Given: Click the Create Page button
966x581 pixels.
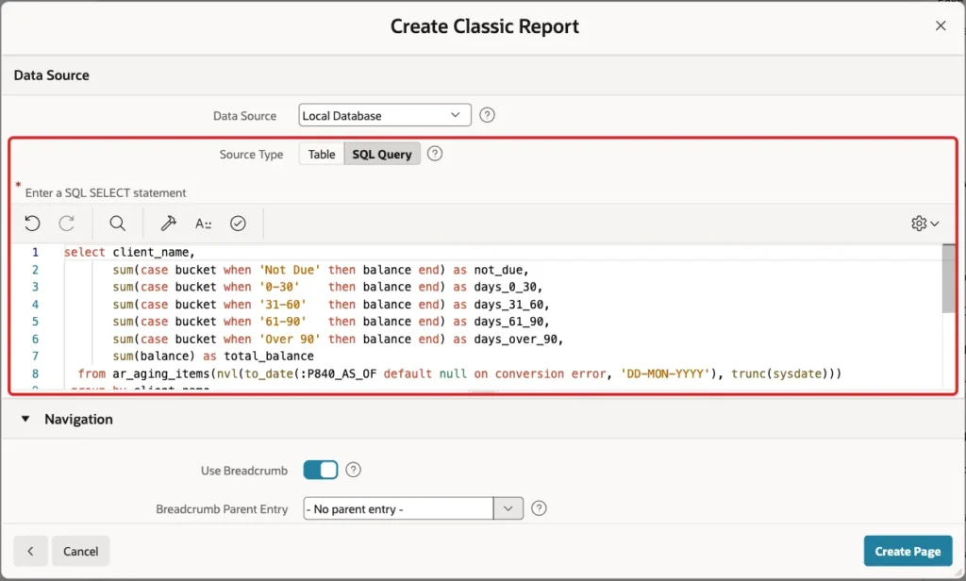Looking at the screenshot, I should coord(908,551).
